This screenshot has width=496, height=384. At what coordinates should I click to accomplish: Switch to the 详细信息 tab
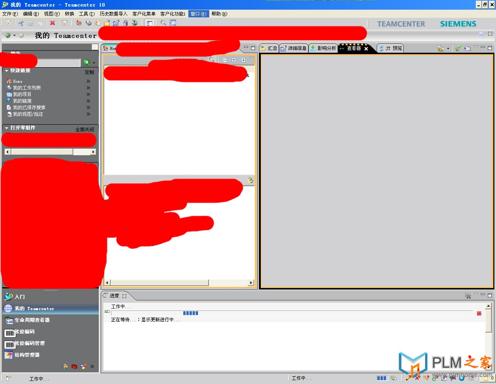click(x=293, y=48)
